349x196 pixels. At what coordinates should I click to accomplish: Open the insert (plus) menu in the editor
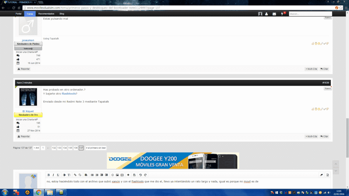click(x=128, y=175)
